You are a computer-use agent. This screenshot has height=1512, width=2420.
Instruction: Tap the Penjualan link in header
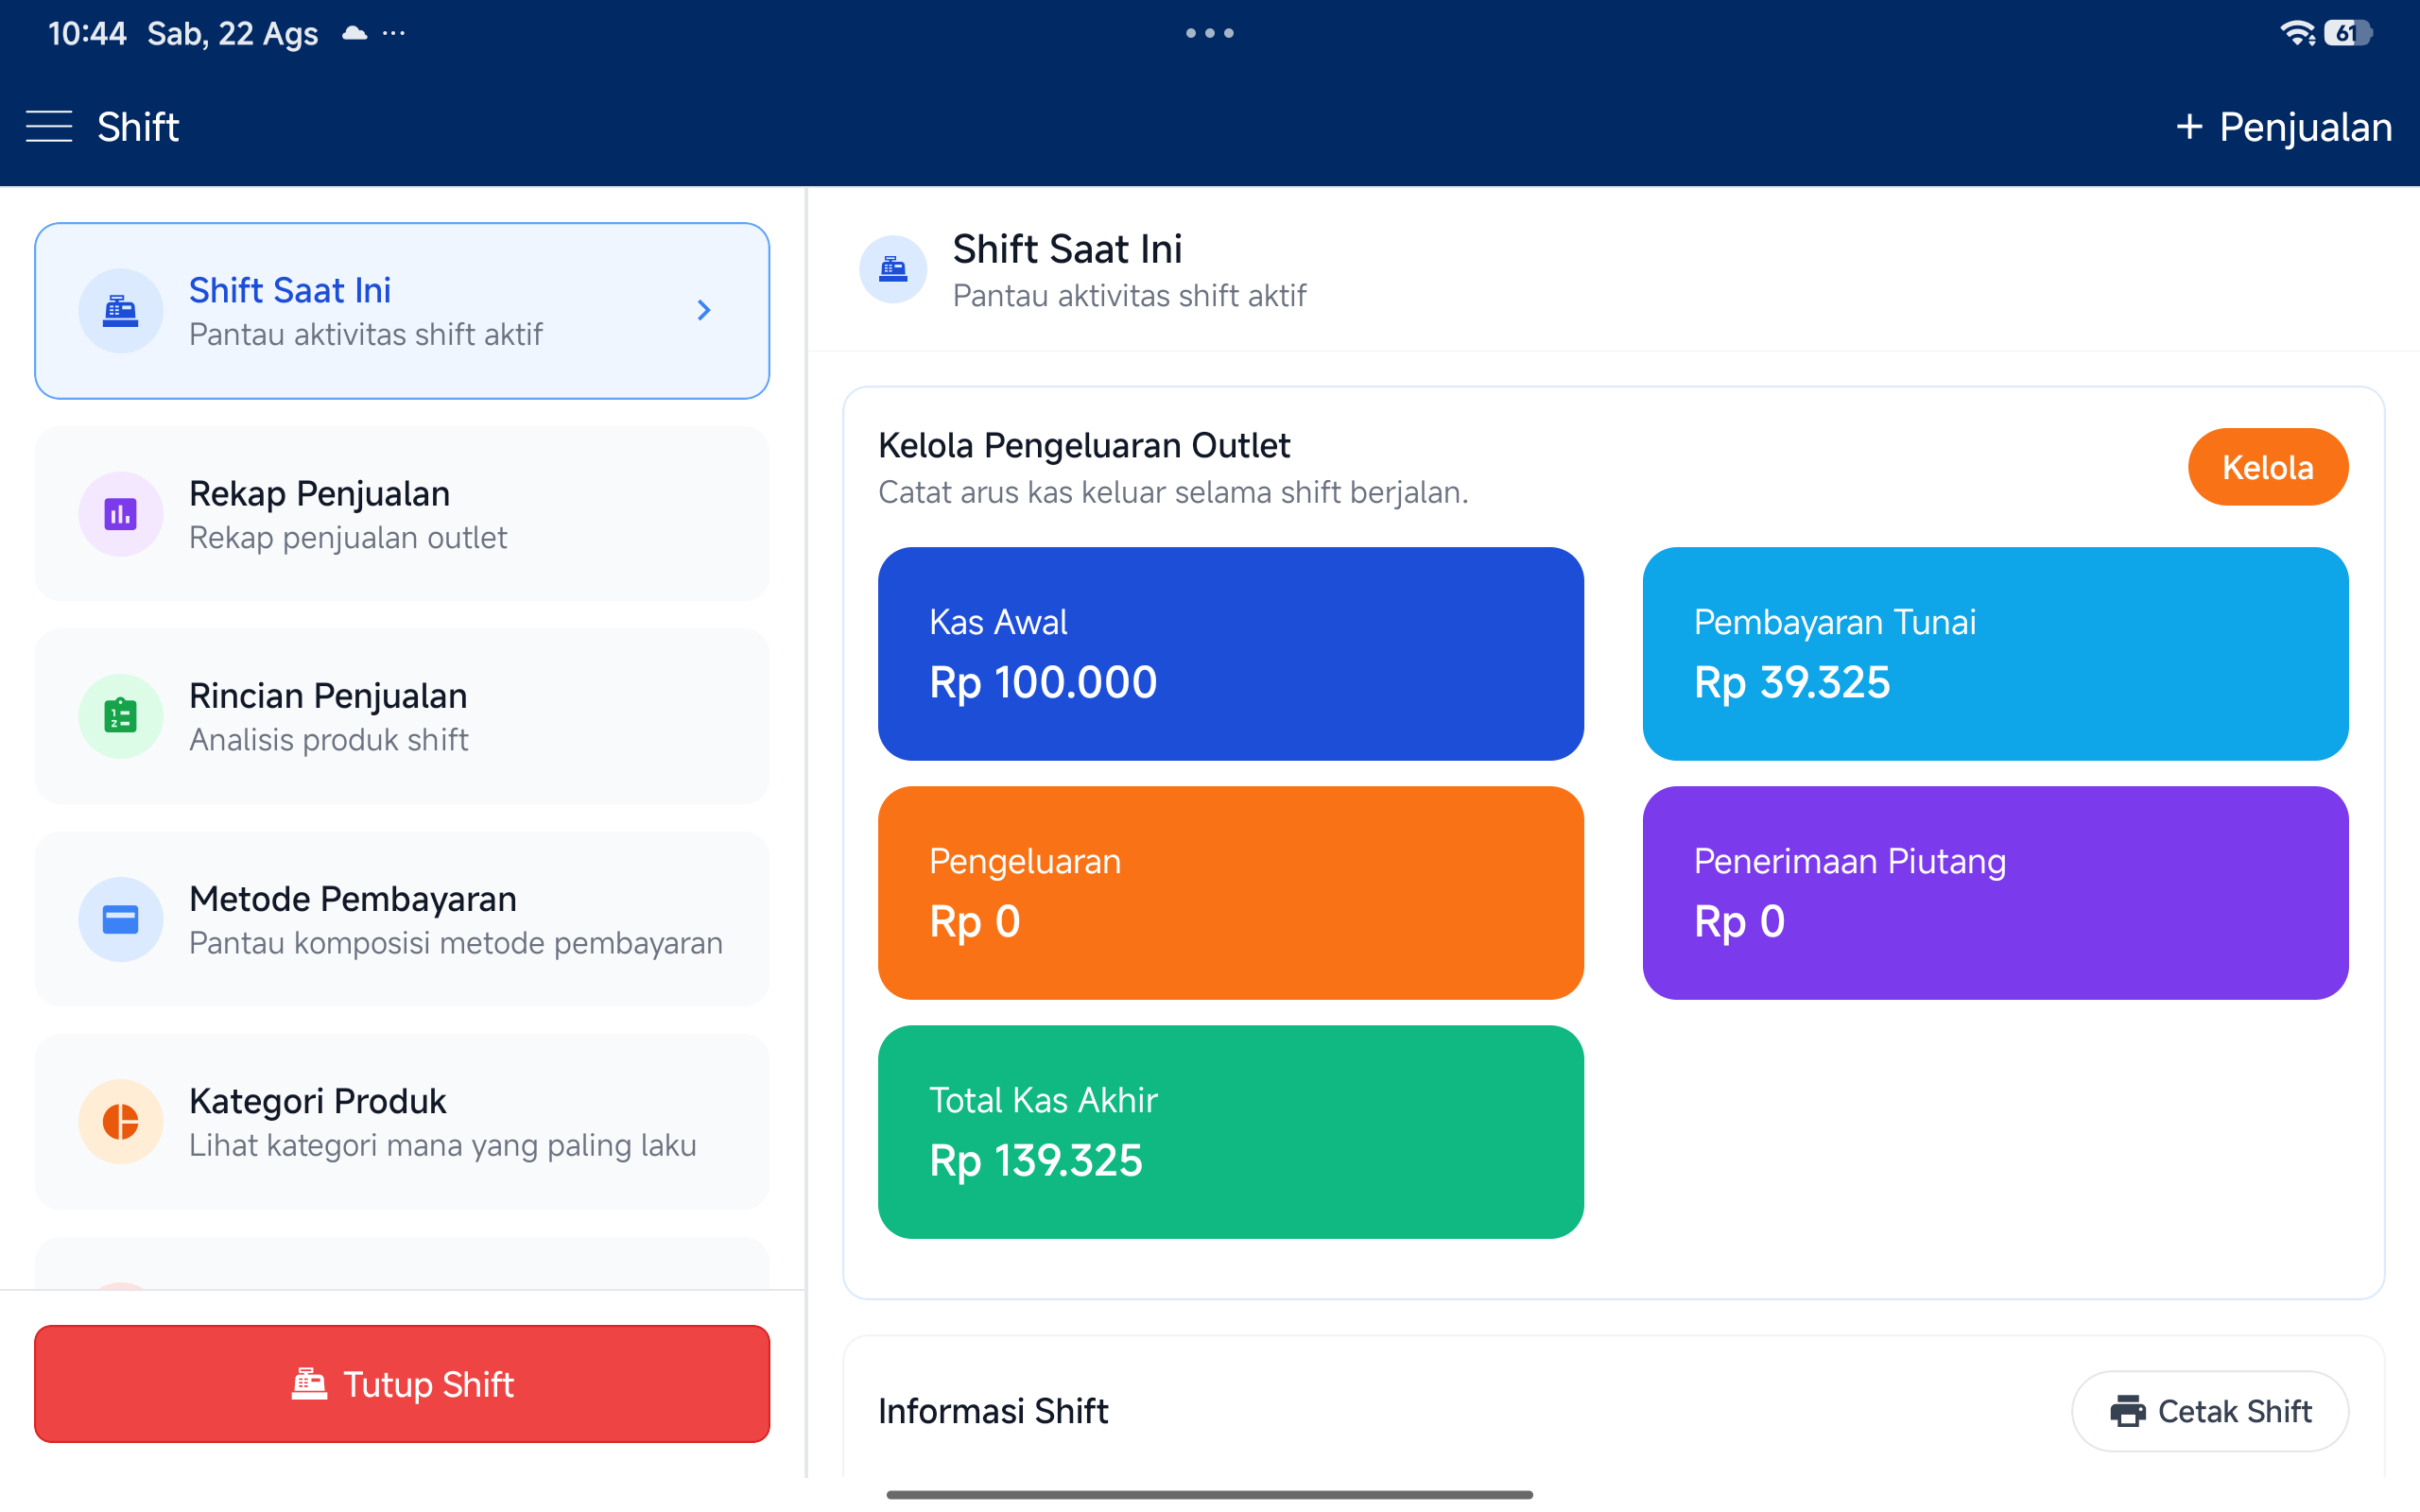[x=2284, y=127]
